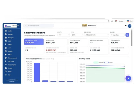The height and width of the screenshot is (102, 136).
Task: Click the browser Update button
Action: (122, 21)
